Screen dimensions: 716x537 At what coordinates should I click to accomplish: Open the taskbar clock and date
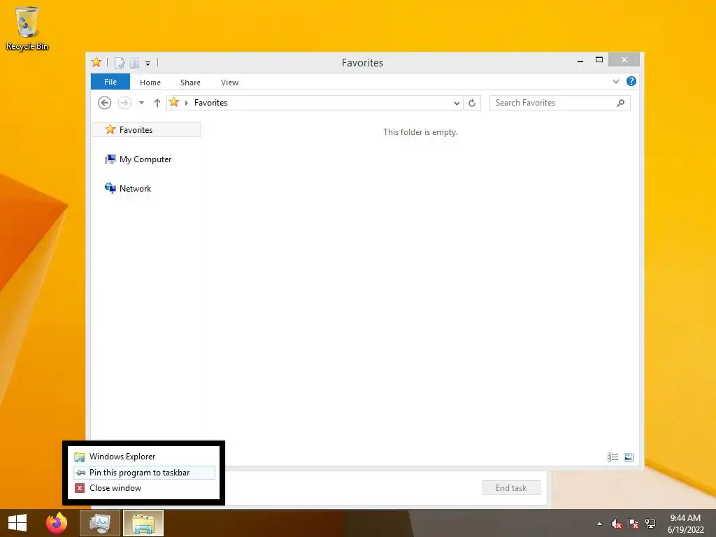[685, 524]
